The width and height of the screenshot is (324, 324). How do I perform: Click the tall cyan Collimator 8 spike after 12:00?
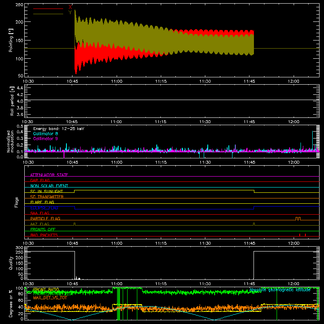coord(312,141)
